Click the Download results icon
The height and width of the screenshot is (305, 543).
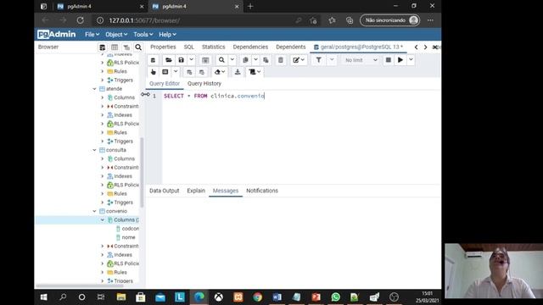238,72
